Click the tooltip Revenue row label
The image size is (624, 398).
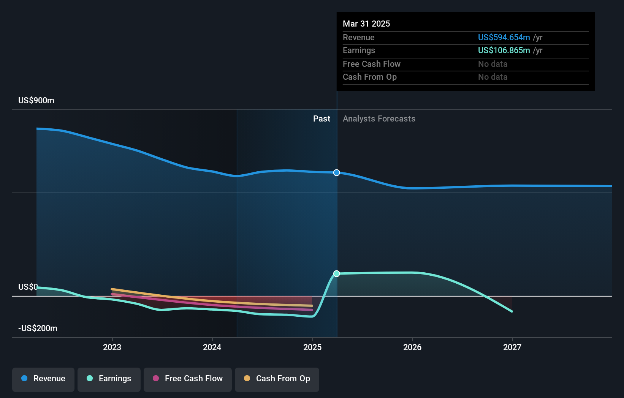tap(359, 38)
